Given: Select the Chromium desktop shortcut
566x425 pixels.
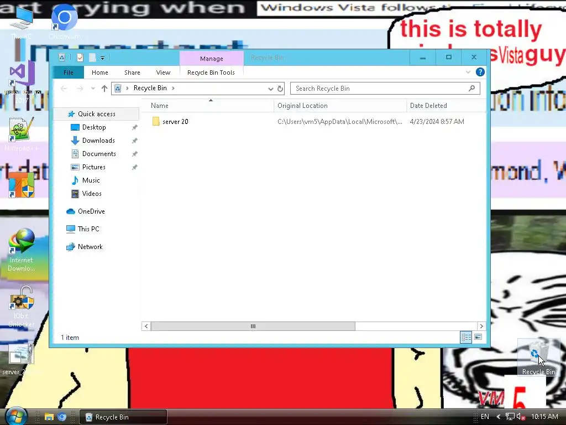Looking at the screenshot, I should (64, 22).
